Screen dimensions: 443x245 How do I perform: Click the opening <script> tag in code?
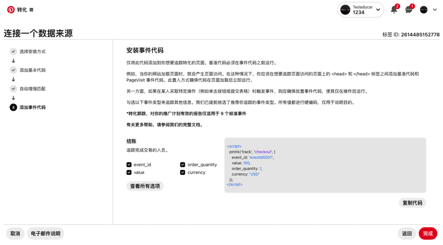(234, 146)
